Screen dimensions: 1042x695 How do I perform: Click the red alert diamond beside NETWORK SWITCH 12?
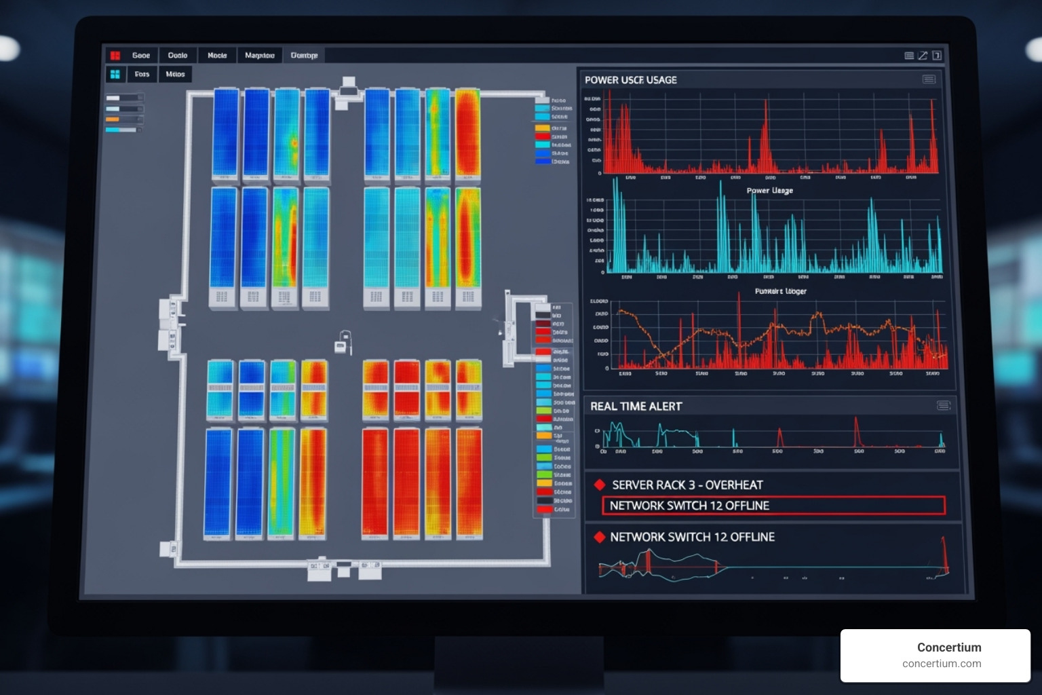pyautogui.click(x=600, y=537)
